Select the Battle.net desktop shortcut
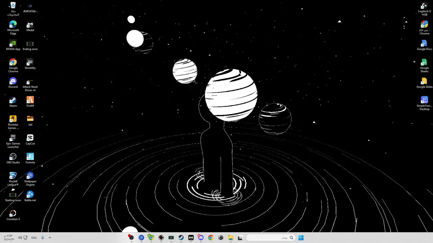 tap(30, 197)
